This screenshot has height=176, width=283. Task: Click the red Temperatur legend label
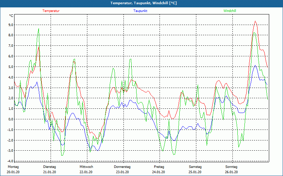tap(51, 11)
